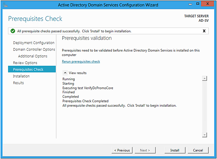
Task: Dismiss the prerequisite success notification bar
Action: click(x=204, y=31)
